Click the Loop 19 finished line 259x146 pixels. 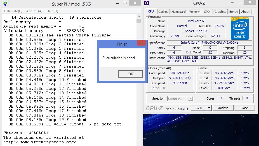tap(48, 120)
